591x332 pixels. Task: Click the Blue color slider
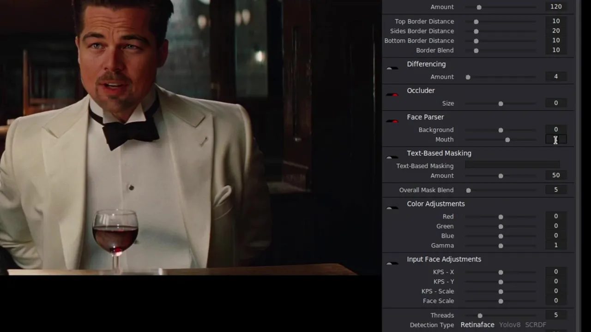[x=501, y=236]
